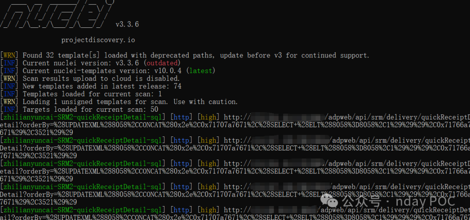Select 'Current nuclei version: v3.3.6' text

click(81, 63)
